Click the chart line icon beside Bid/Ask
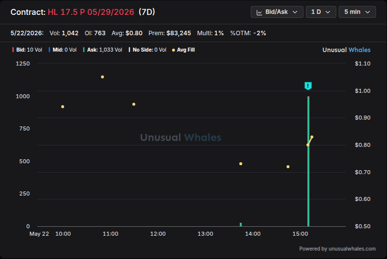This screenshot has width=387, height=259. click(259, 12)
